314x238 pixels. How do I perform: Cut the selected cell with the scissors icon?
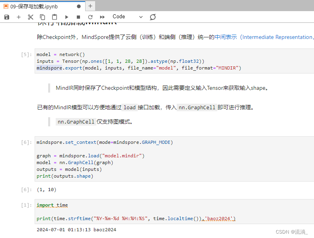tap(30, 17)
